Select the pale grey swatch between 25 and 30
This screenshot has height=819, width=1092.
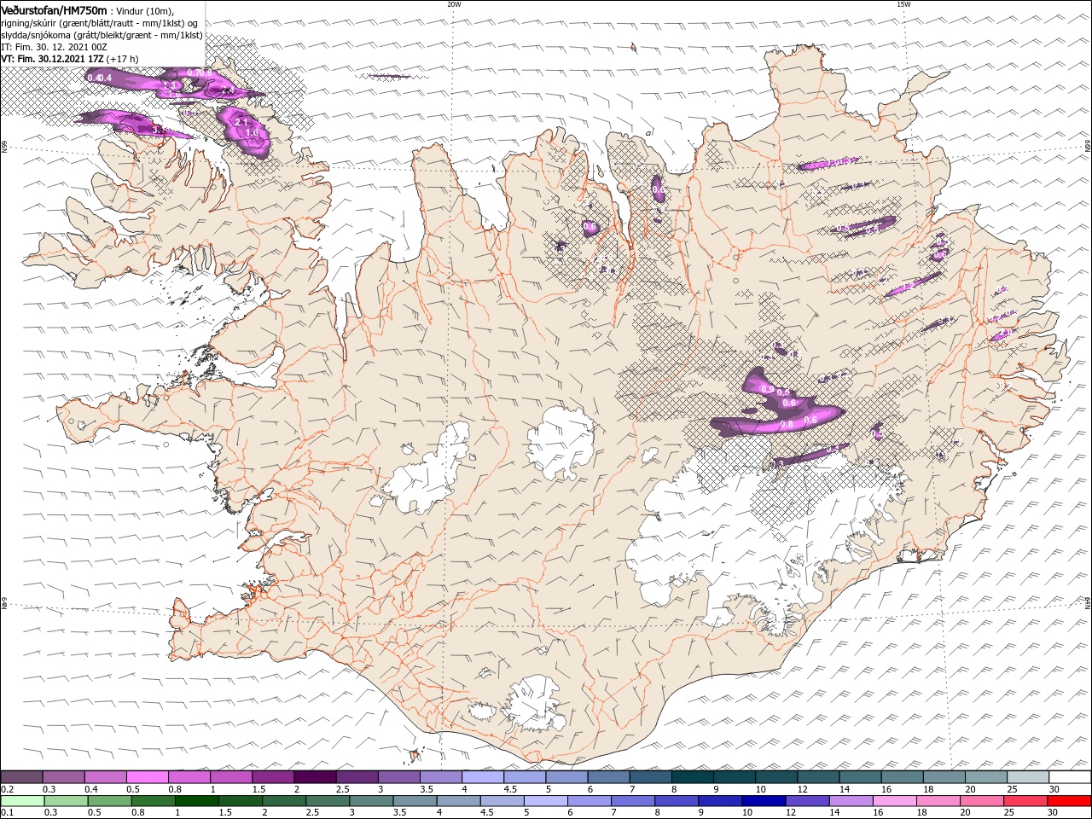[x=1028, y=777]
